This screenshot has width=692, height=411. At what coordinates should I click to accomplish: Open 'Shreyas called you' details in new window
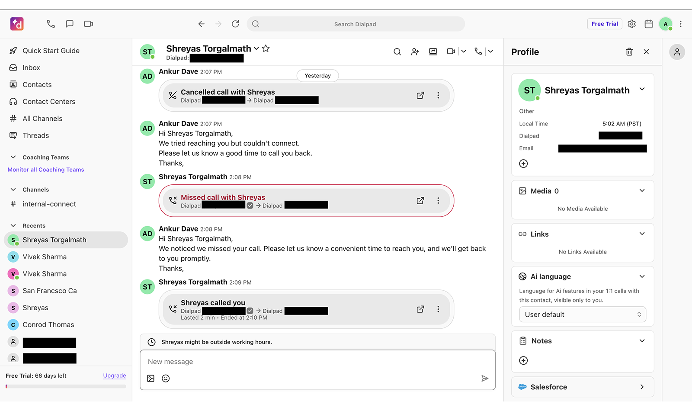tap(420, 309)
